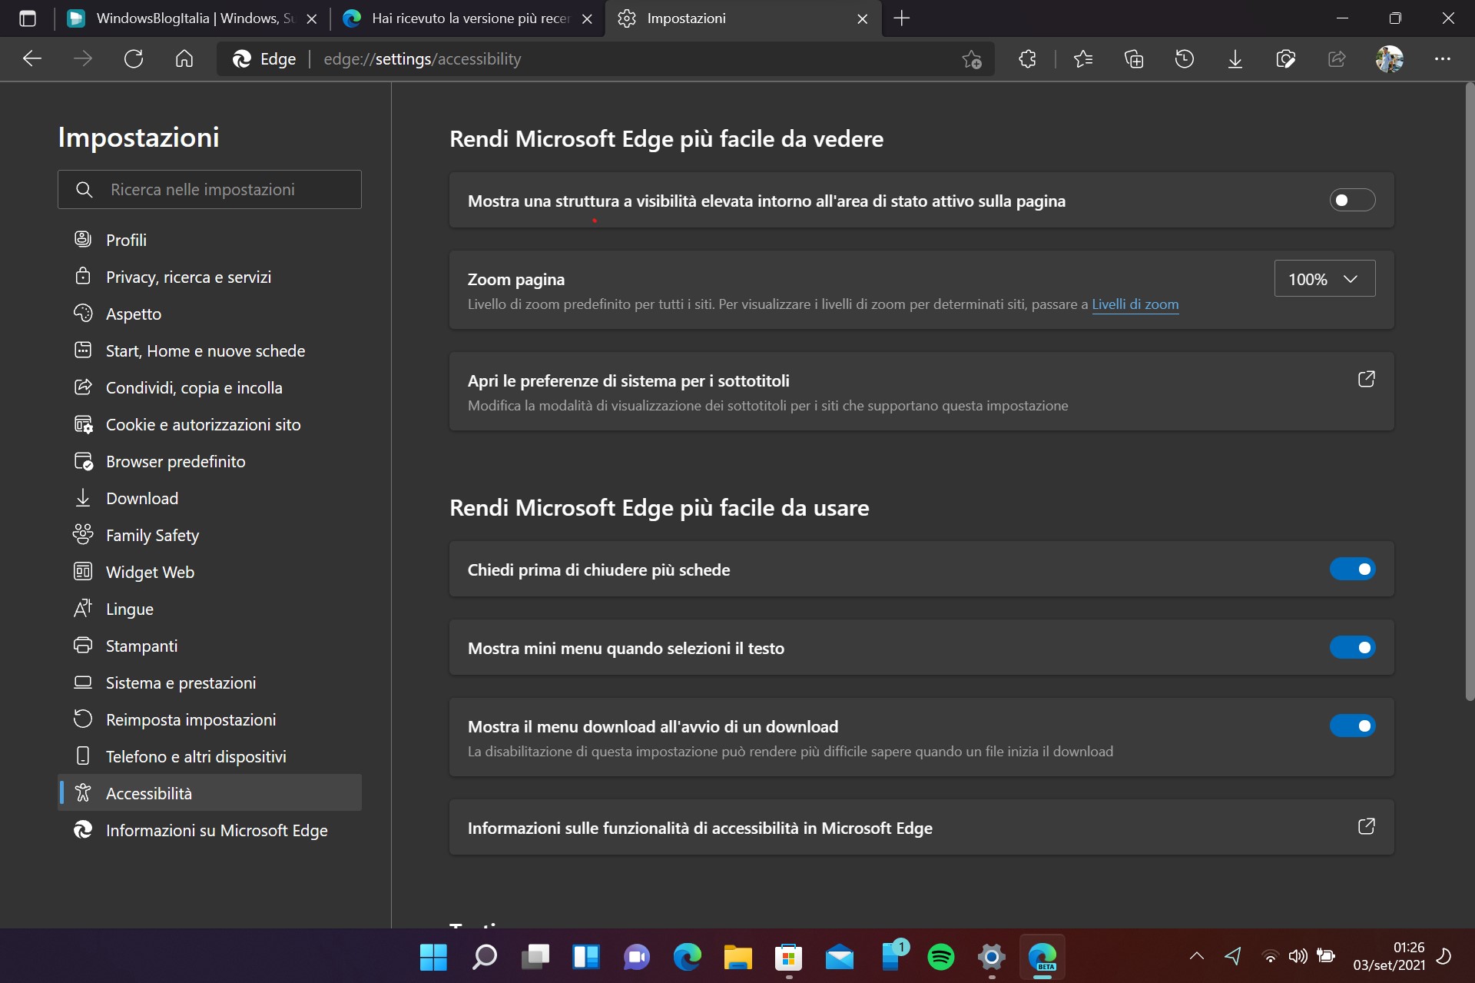This screenshot has height=983, width=1475.
Task: Open the user profile avatar
Action: click(x=1390, y=58)
